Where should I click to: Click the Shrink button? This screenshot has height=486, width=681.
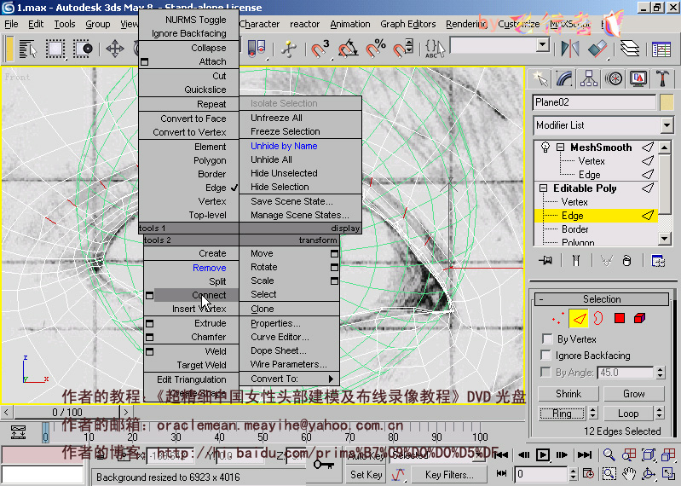coord(568,394)
